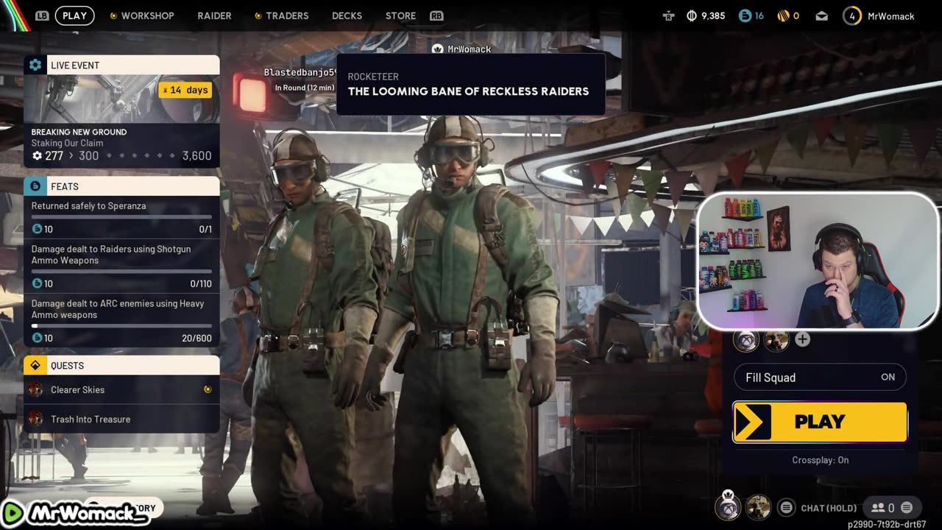Open the Clearer Skies quest

[121, 389]
